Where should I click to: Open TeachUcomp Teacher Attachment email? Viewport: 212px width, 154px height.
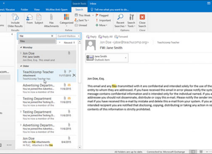click(x=47, y=75)
